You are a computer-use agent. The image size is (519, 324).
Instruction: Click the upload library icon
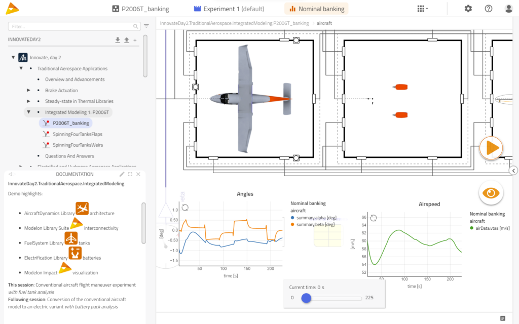127,40
